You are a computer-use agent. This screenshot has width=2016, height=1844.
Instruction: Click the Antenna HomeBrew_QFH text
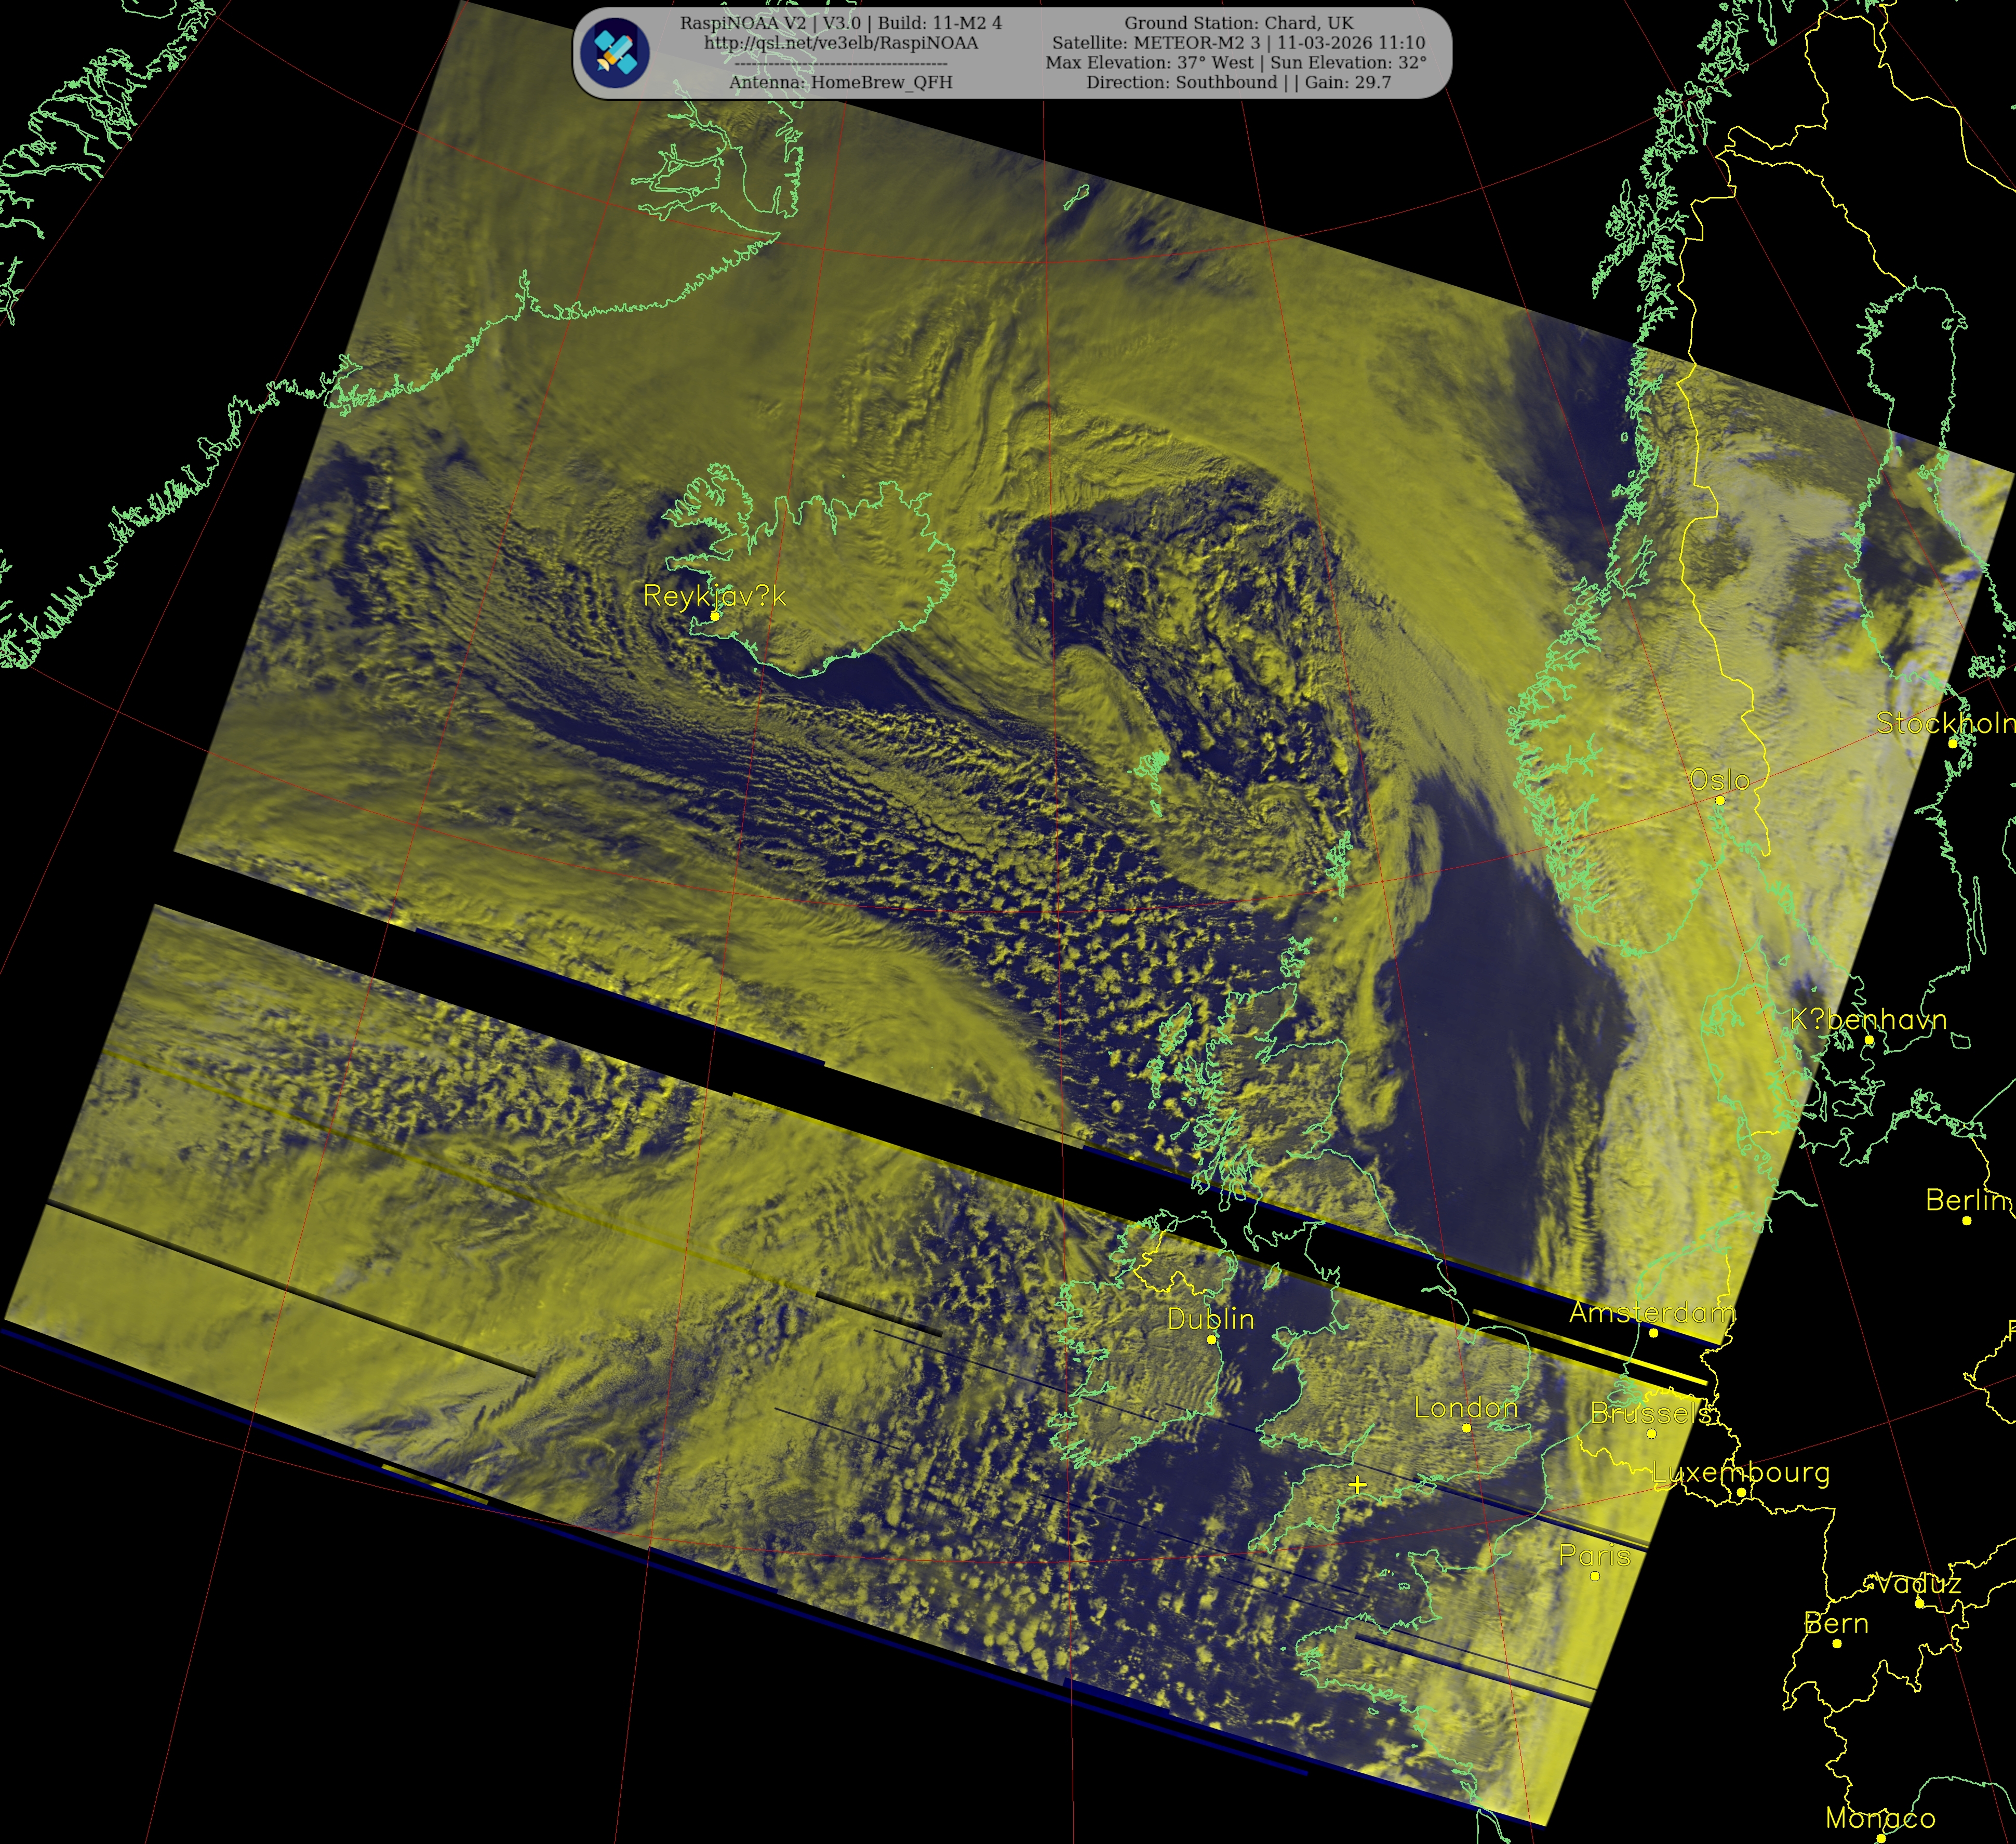point(840,82)
